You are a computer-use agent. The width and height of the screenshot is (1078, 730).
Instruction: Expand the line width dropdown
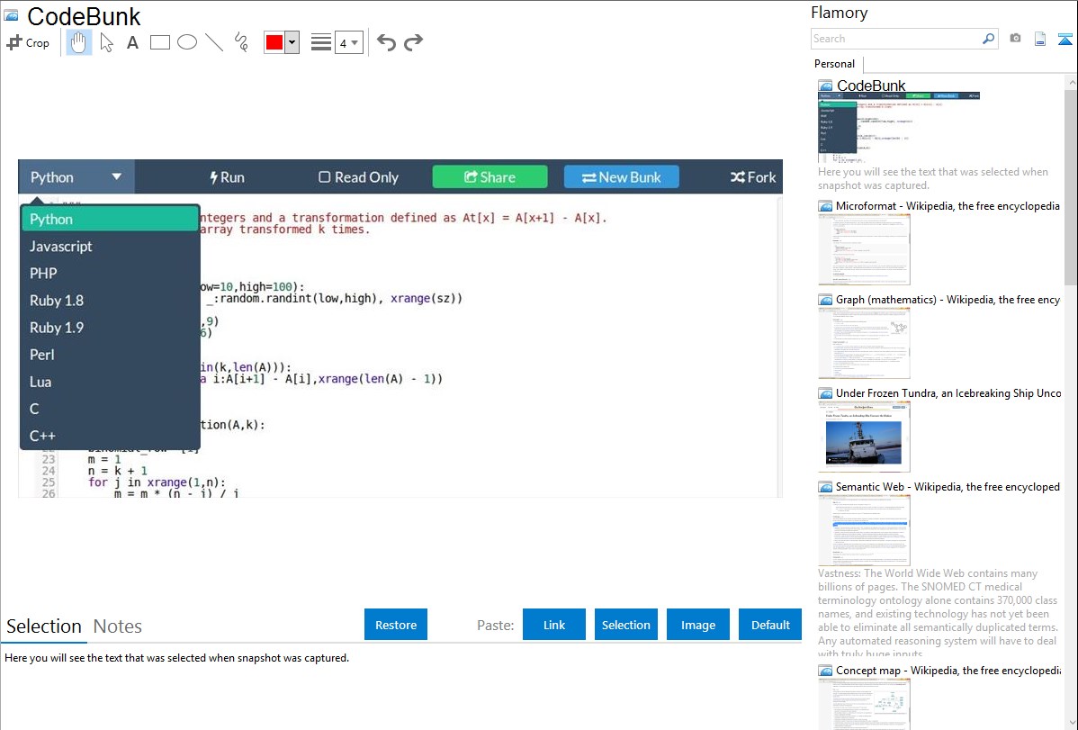tap(348, 42)
